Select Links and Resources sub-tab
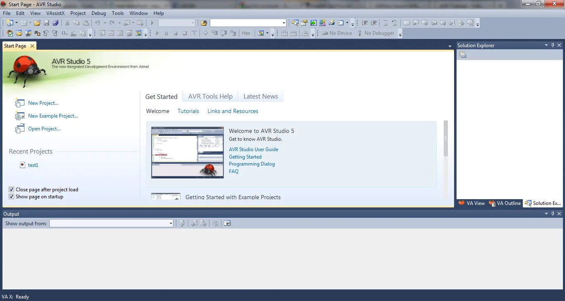Screen dimensions: 565x301 click(233, 111)
